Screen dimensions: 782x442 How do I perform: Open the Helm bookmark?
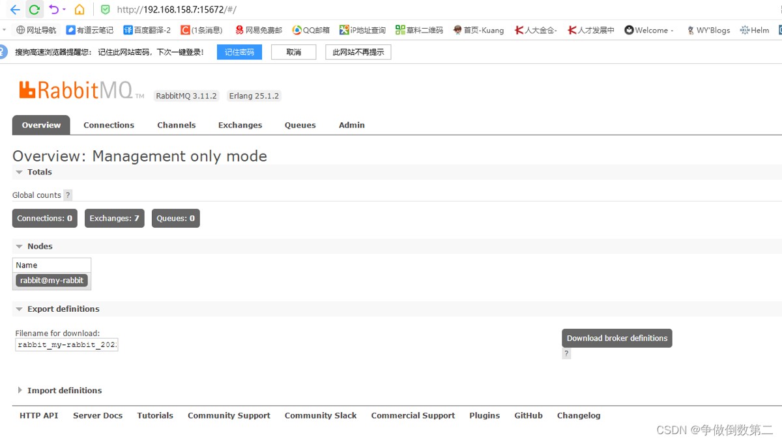click(755, 30)
